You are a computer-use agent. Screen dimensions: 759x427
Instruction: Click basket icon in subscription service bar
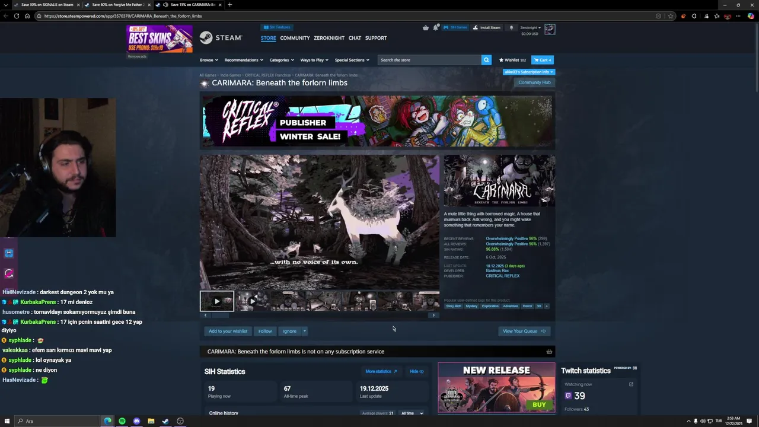tap(549, 352)
